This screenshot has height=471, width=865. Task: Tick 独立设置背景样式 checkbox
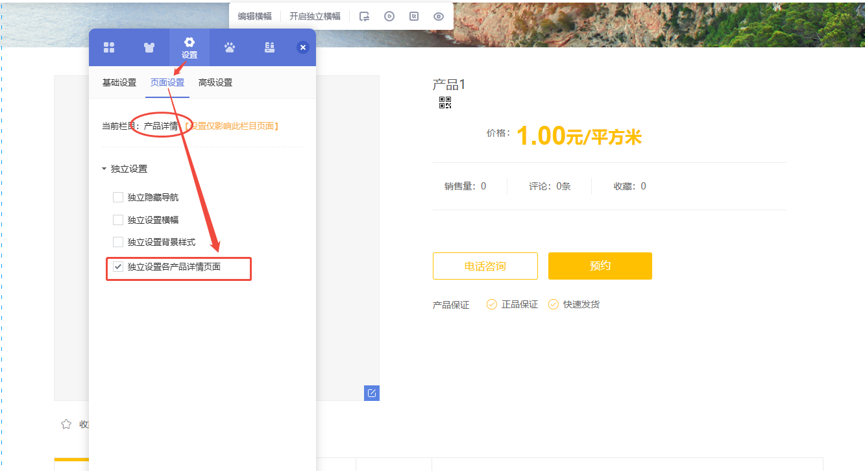coord(118,242)
